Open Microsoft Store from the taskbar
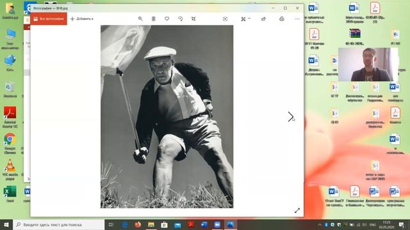Image resolution: width=410 pixels, height=230 pixels. [x=164, y=224]
